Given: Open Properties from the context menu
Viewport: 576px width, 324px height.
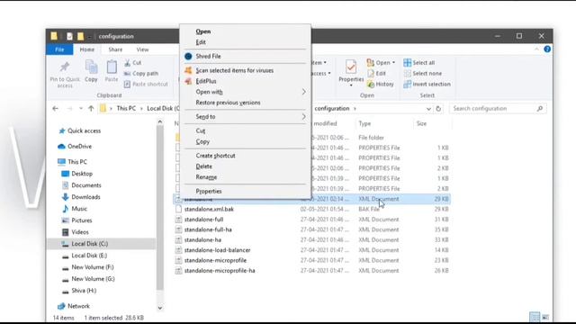Looking at the screenshot, I should [209, 192].
